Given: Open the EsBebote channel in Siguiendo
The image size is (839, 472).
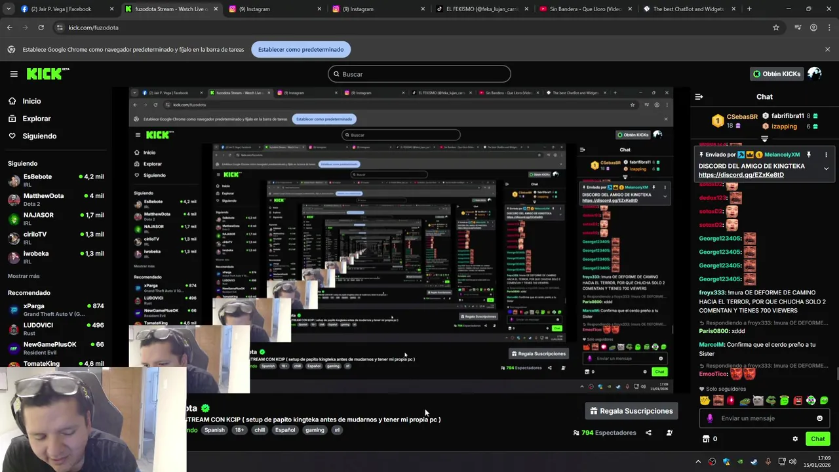Looking at the screenshot, I should [56, 180].
